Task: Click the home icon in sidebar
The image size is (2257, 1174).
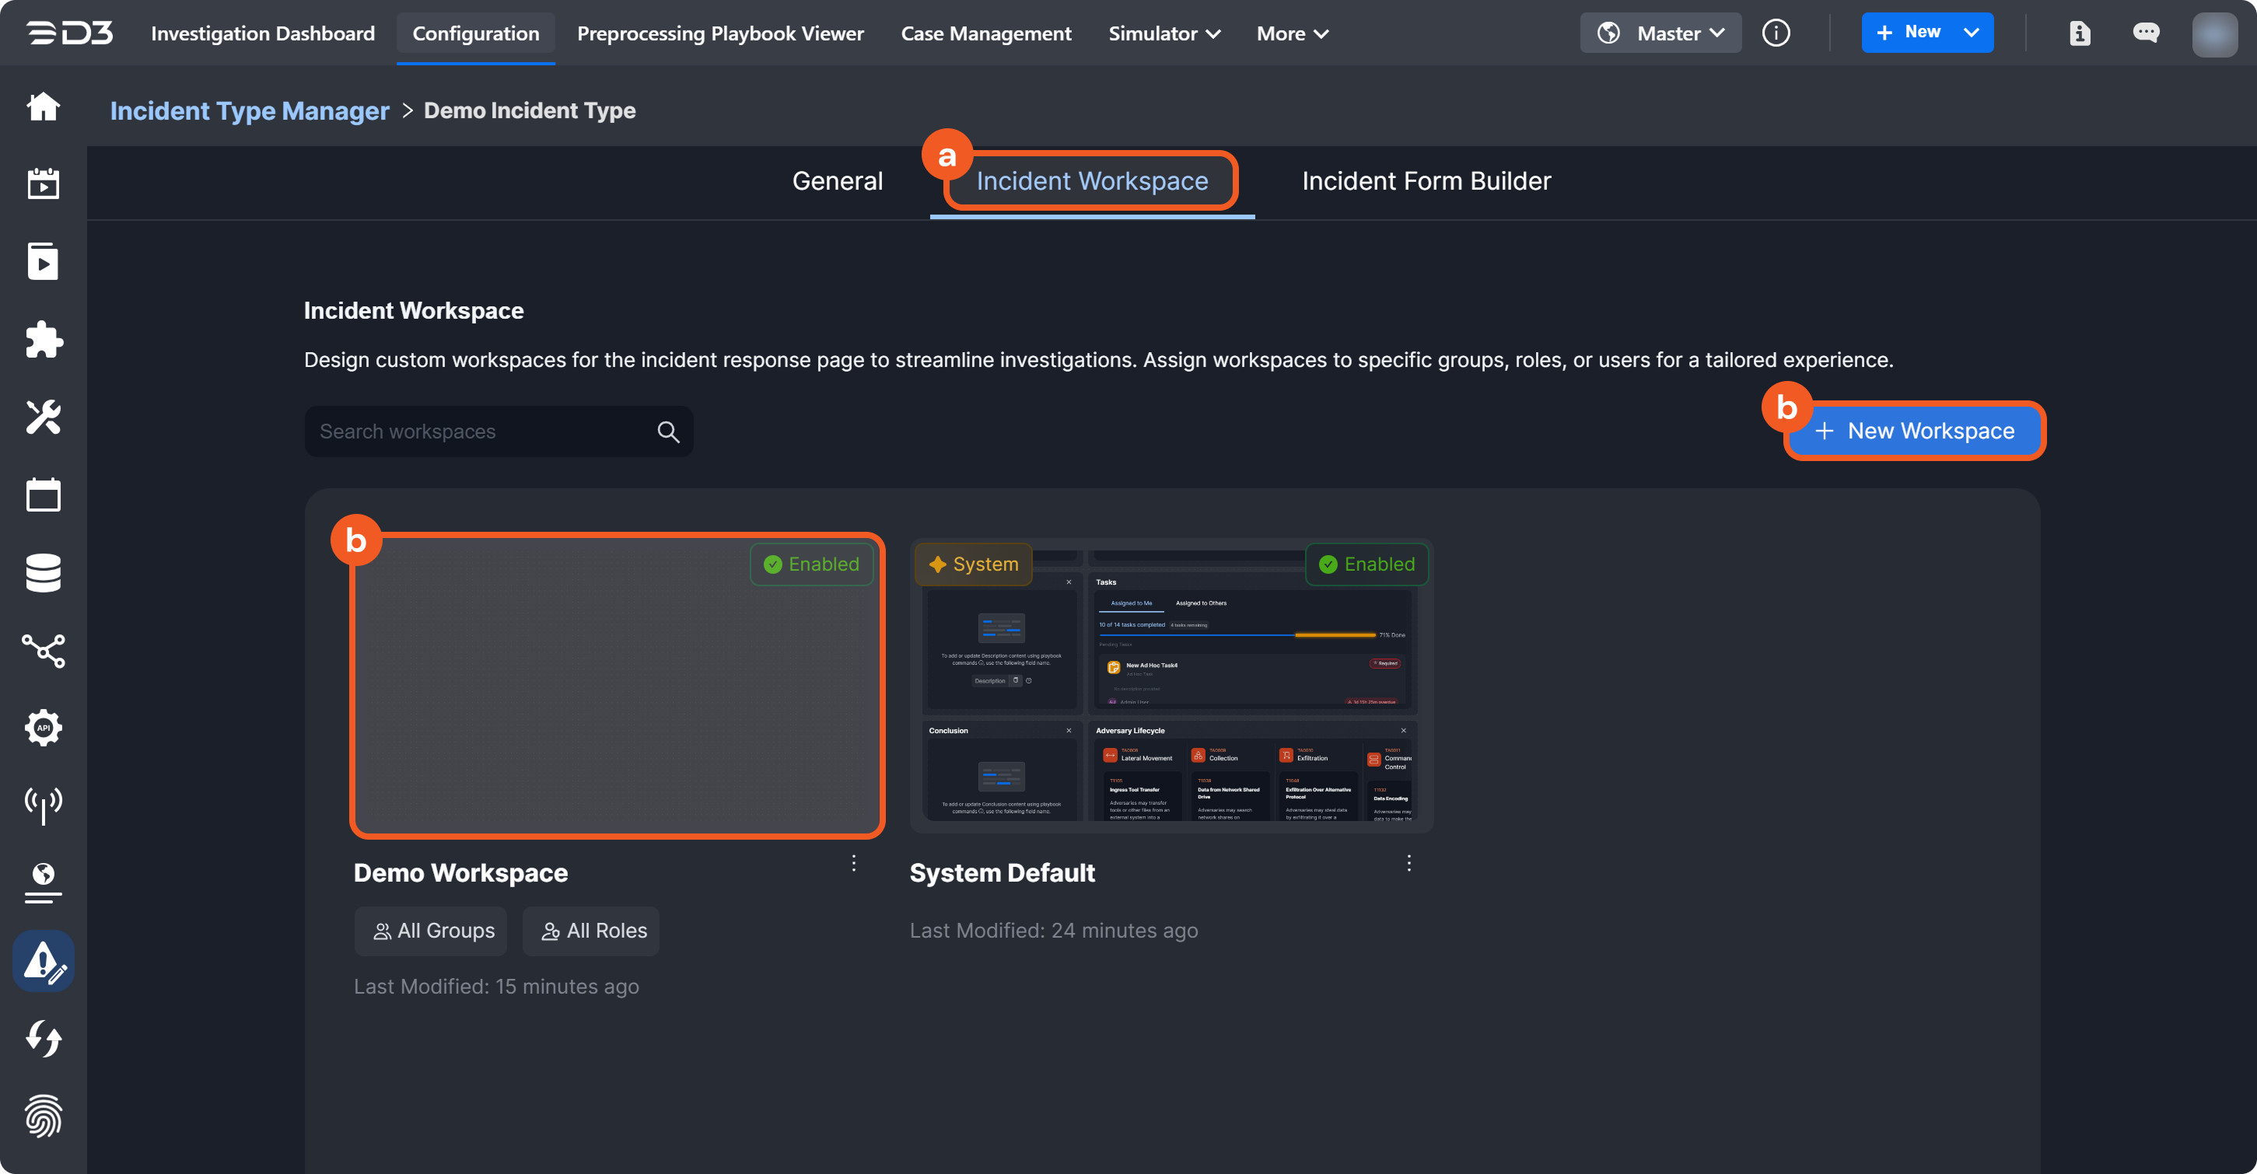Action: pos(43,107)
